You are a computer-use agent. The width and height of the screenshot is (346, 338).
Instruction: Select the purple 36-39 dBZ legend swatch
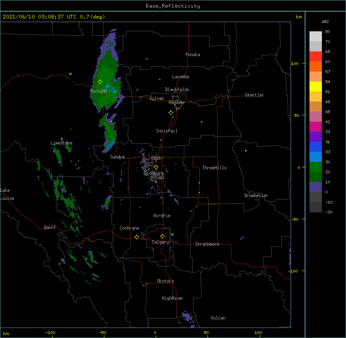click(x=315, y=136)
